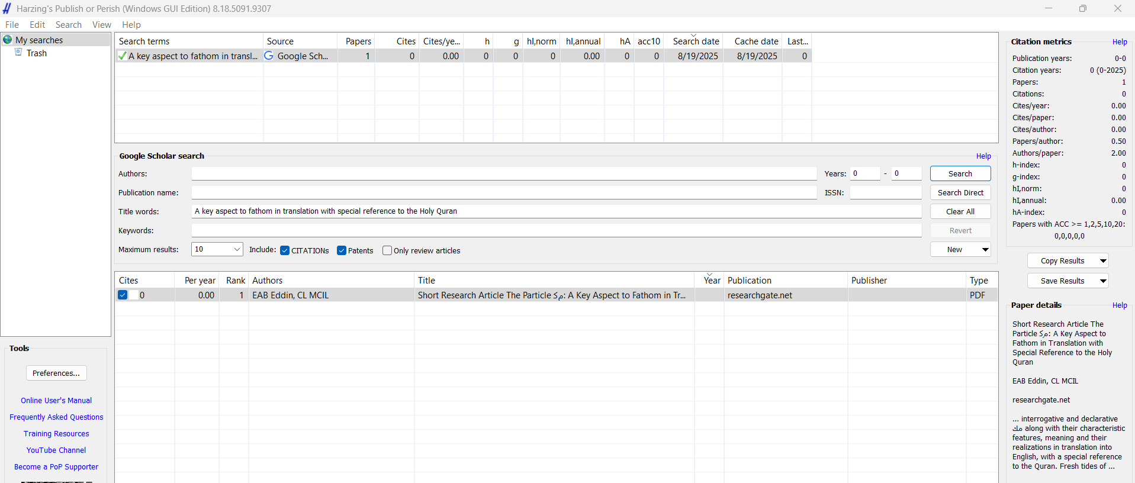Open the YouTube Channel link

point(56,450)
